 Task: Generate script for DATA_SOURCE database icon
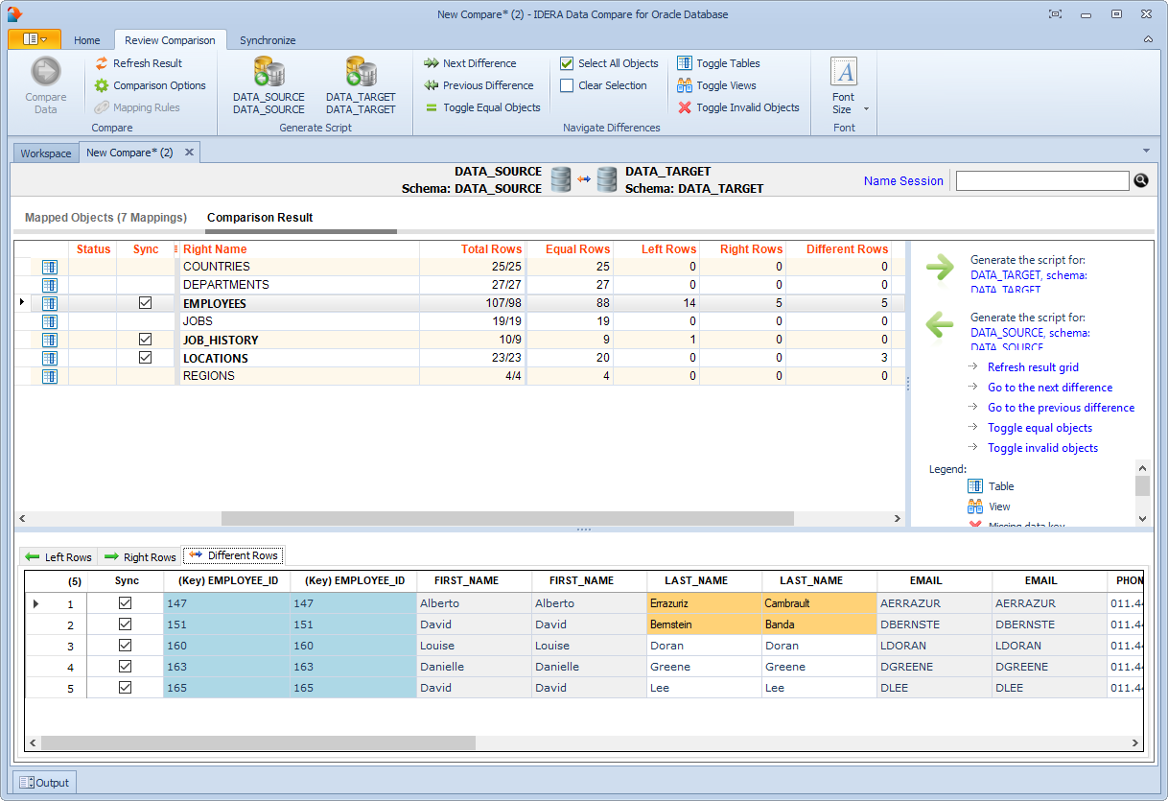[x=269, y=73]
